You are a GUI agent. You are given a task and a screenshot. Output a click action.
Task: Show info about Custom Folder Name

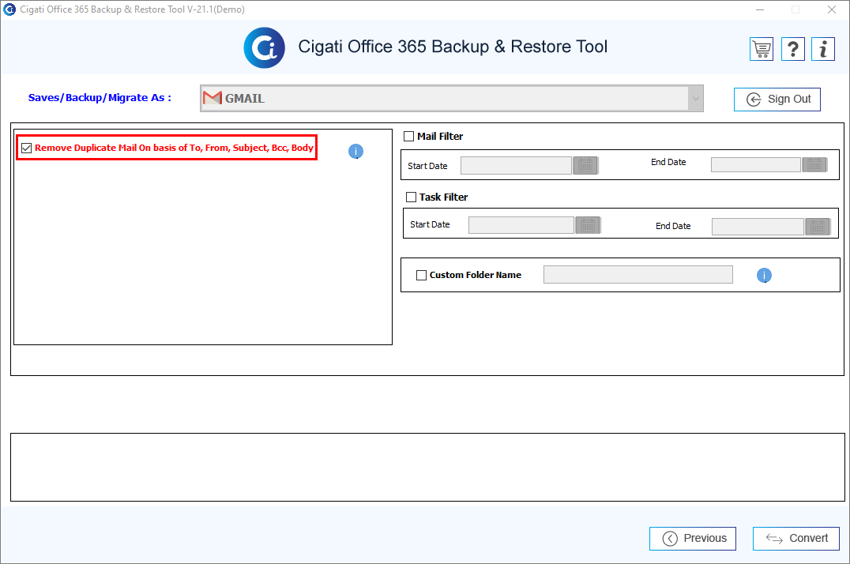pyautogui.click(x=764, y=275)
